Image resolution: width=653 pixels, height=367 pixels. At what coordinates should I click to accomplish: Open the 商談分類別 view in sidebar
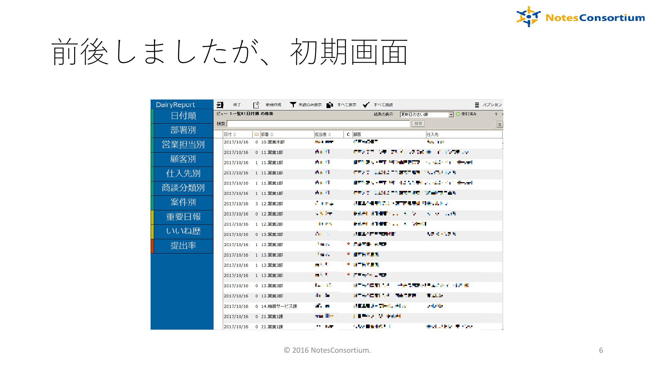click(x=183, y=188)
